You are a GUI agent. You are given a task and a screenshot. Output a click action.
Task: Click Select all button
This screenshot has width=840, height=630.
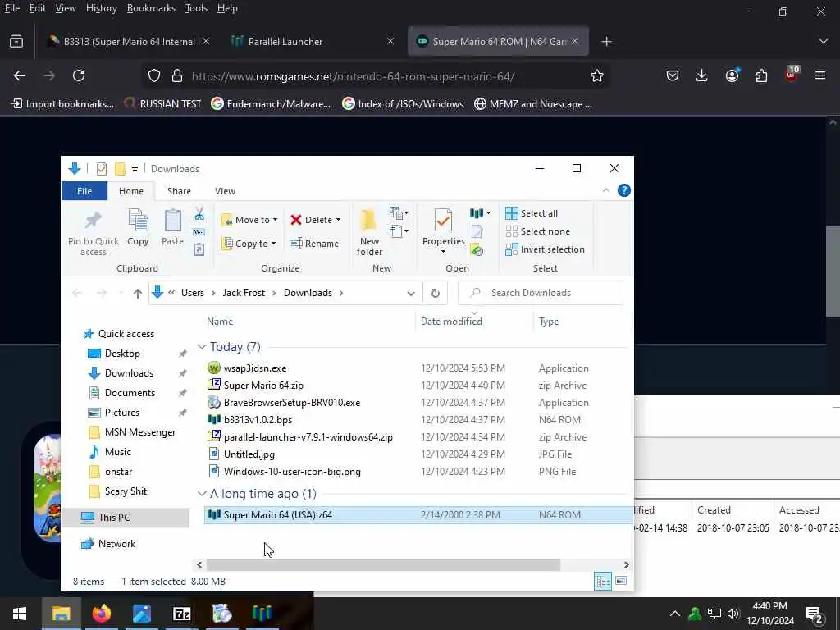click(x=532, y=213)
